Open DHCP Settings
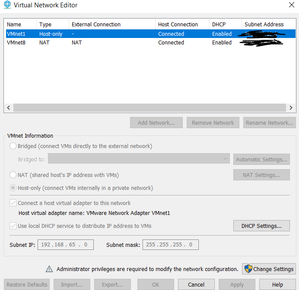The height and width of the screenshot is (290, 299). coord(261,226)
